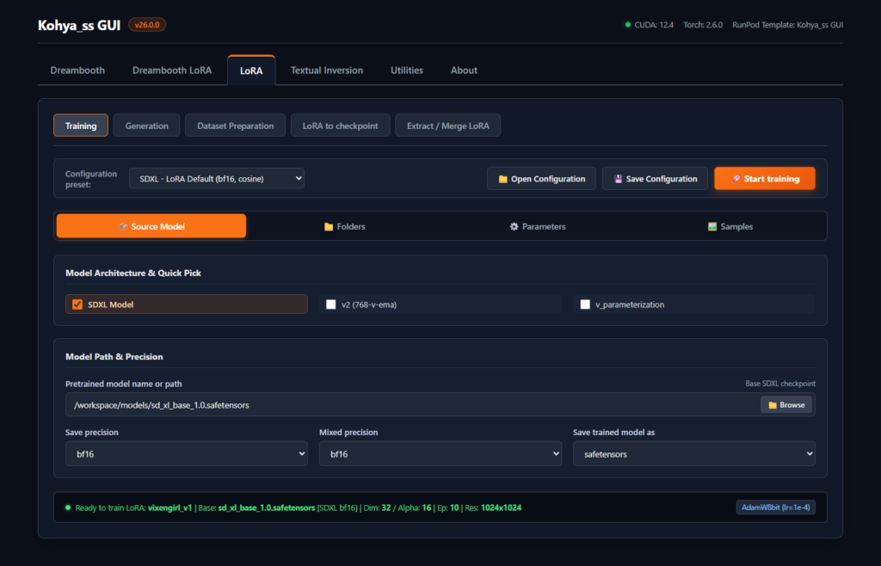Click the green CUDA status dot

627,25
